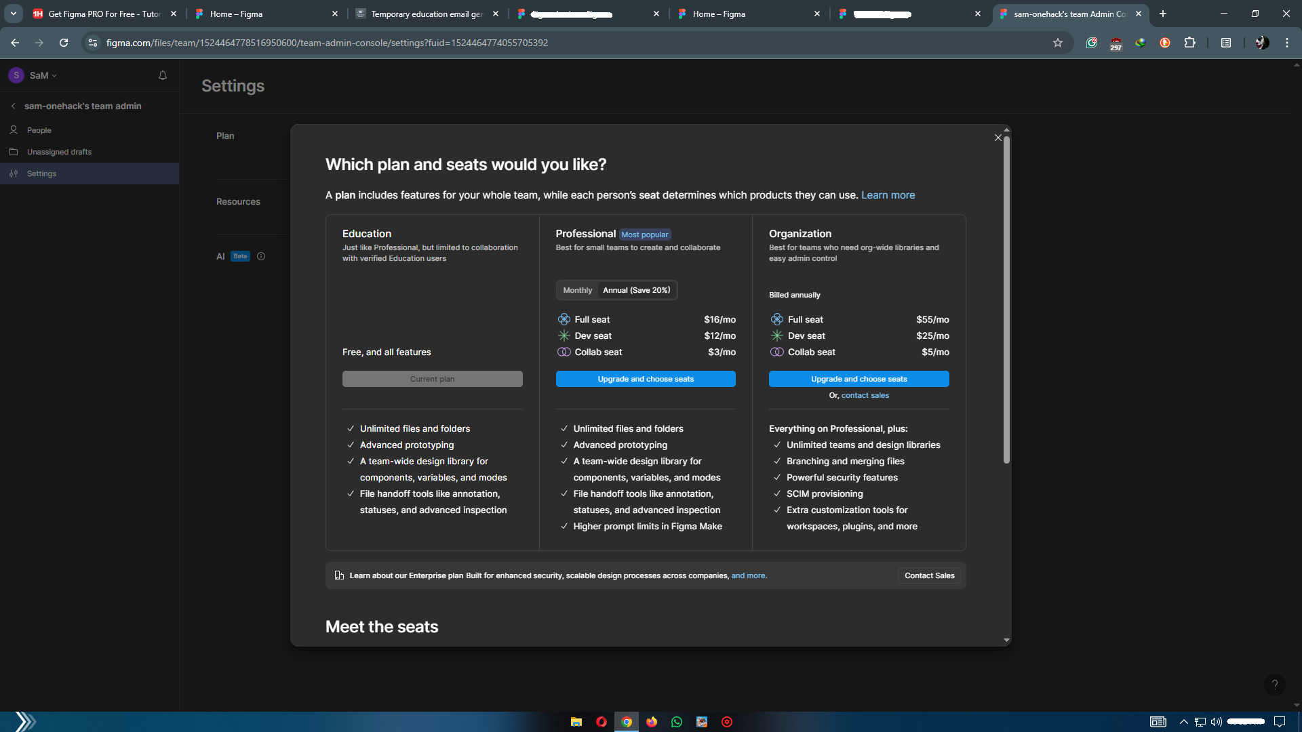Image resolution: width=1302 pixels, height=732 pixels.
Task: Click the 'Meet the seats' heading
Action: coord(382,626)
